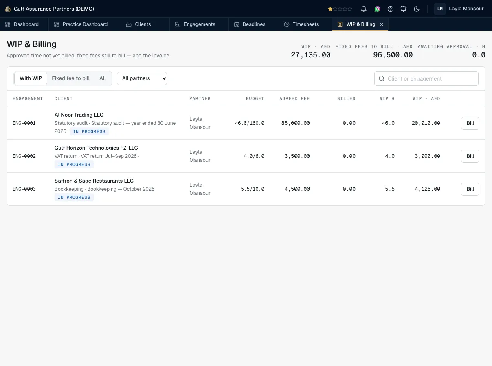
Task: Click the third rating star
Action: (340, 9)
